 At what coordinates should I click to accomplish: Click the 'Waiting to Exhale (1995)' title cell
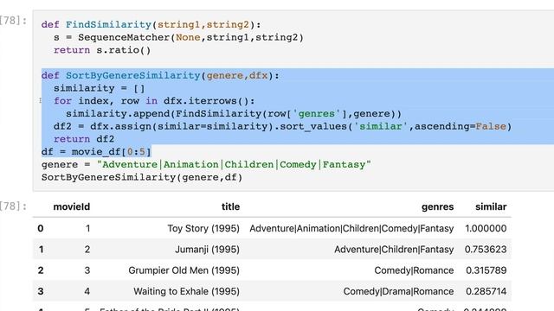tap(187, 292)
